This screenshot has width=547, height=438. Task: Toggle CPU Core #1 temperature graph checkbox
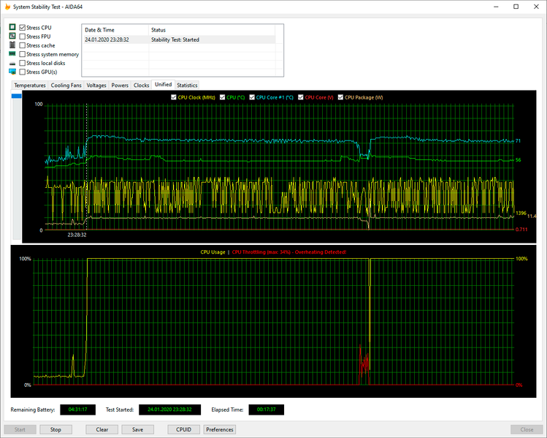coord(253,97)
